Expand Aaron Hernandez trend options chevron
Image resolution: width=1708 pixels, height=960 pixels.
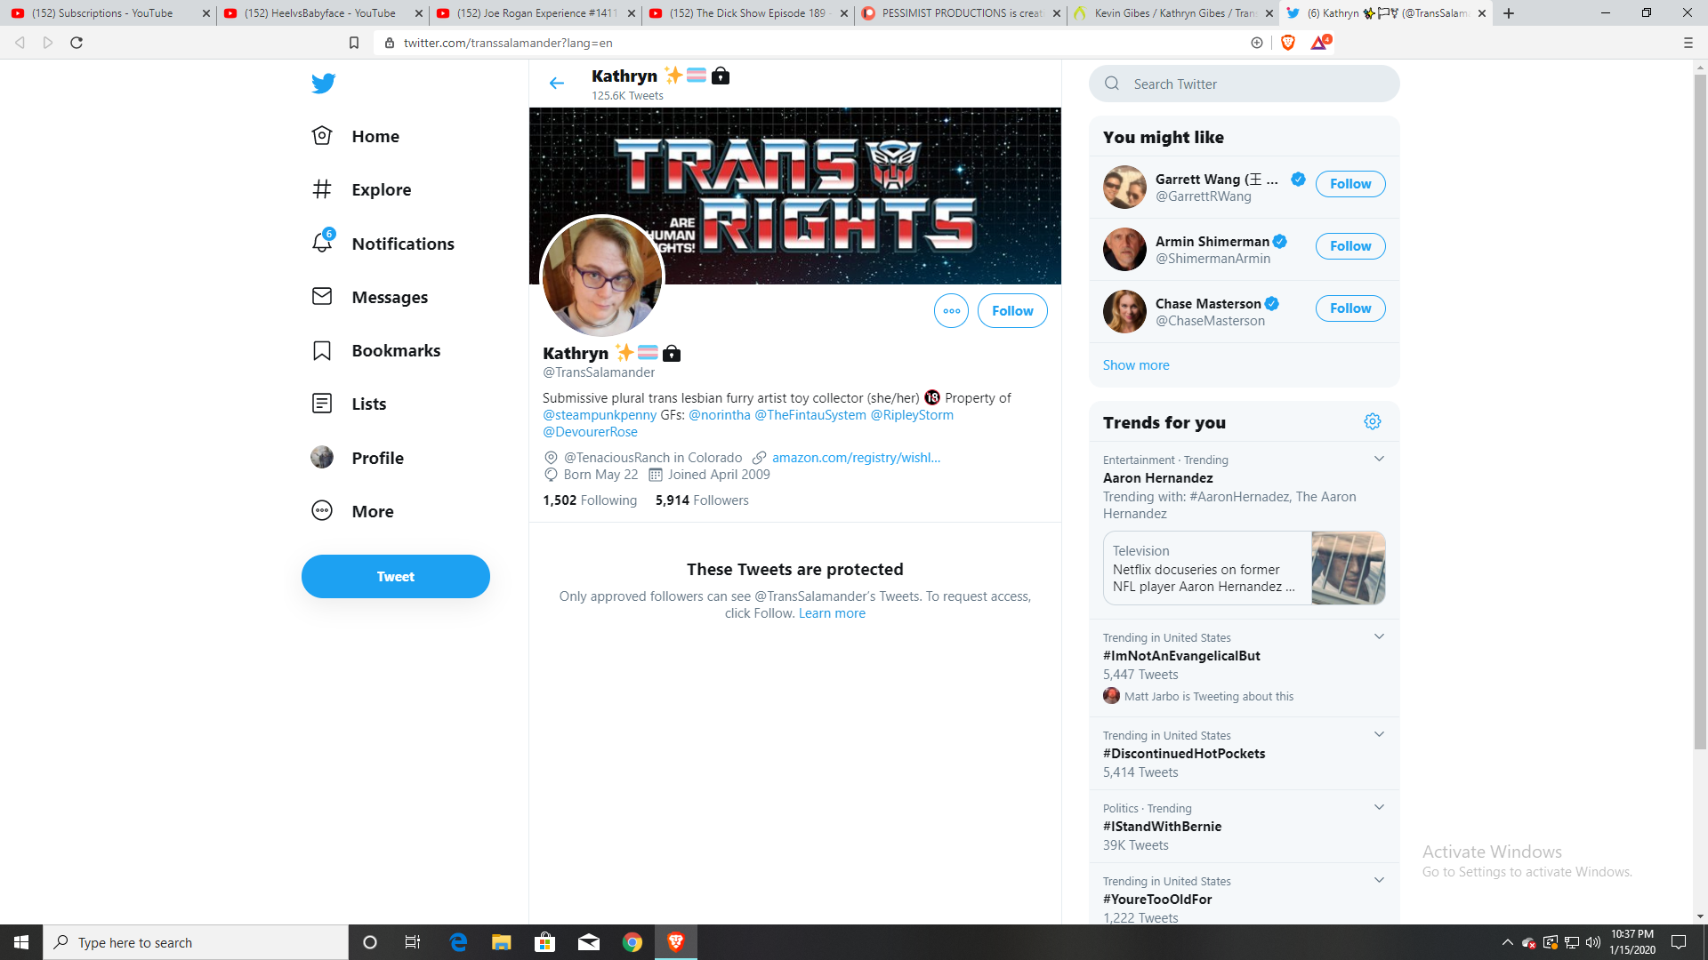click(1379, 459)
